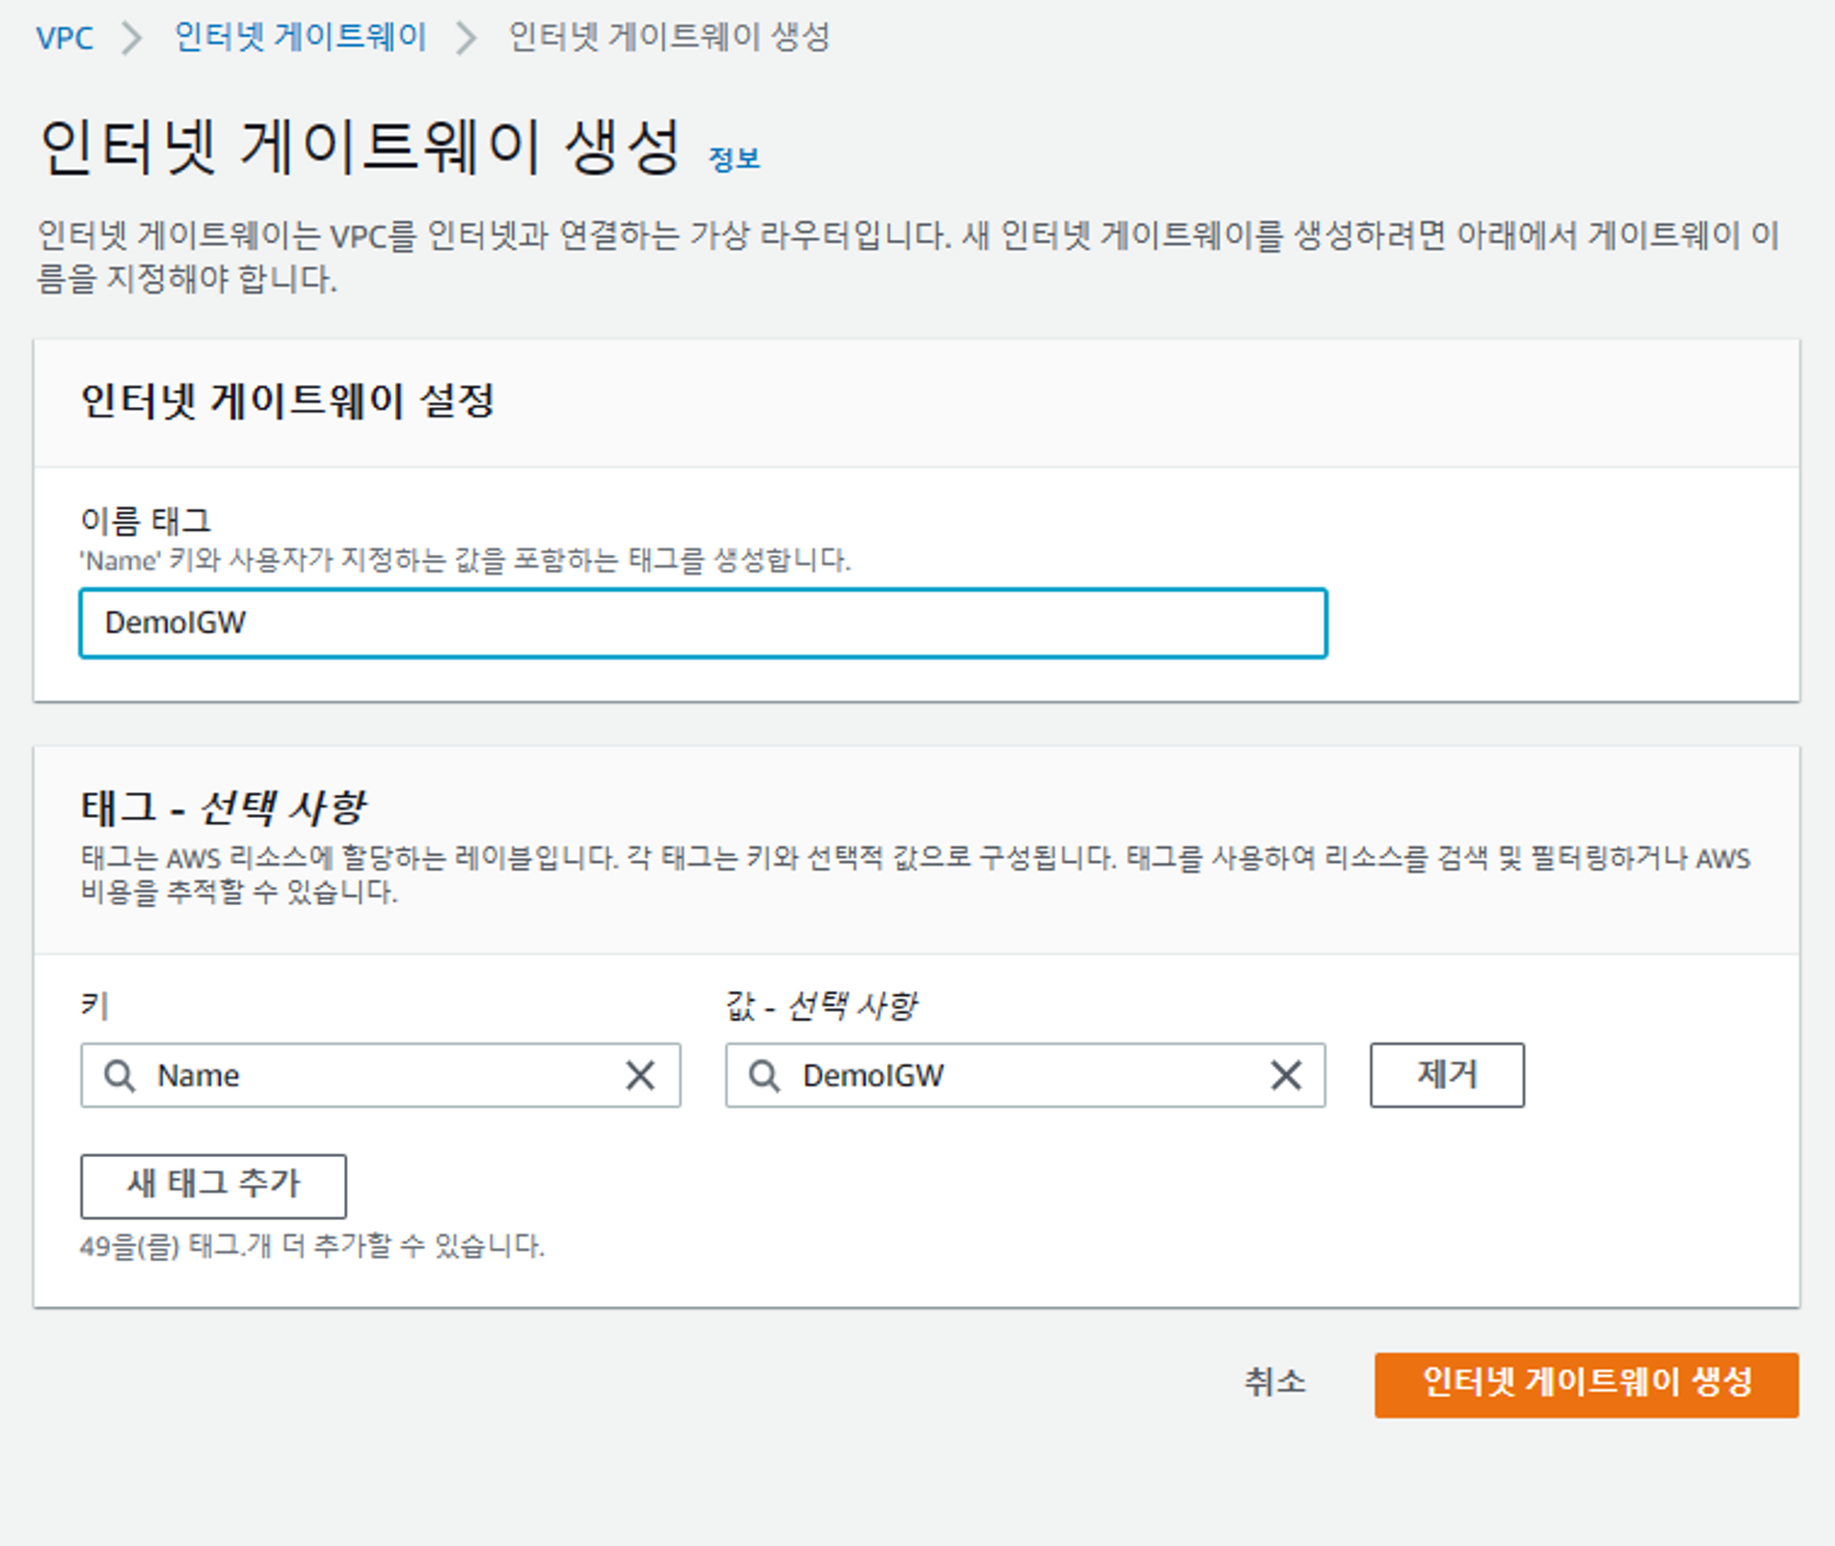Click the 태그 - 선택 사항 section heading

(224, 807)
